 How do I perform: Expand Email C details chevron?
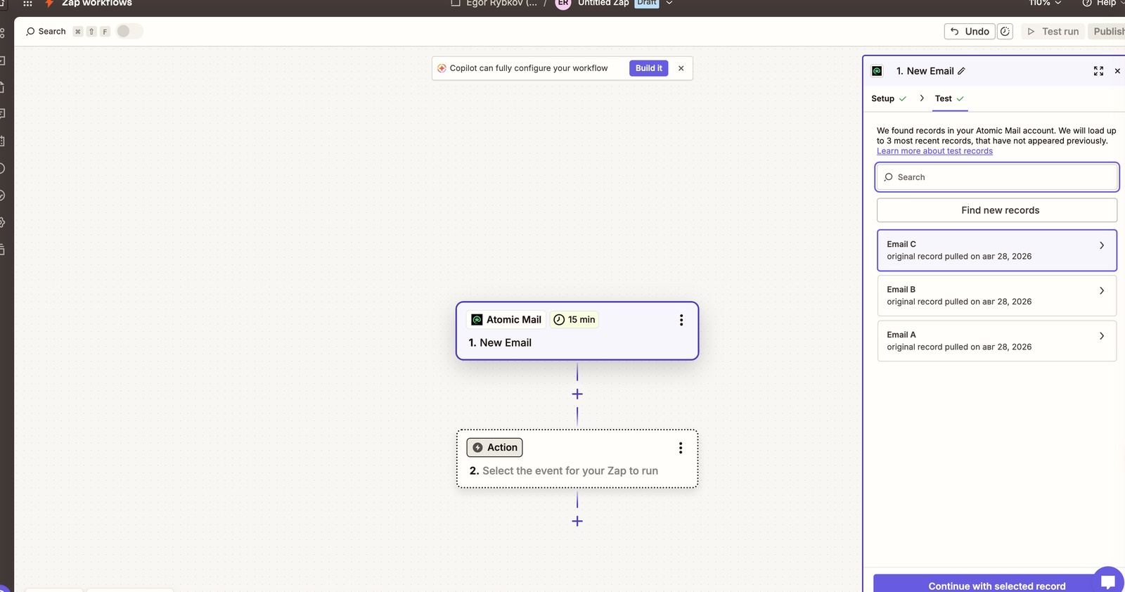pos(1102,245)
